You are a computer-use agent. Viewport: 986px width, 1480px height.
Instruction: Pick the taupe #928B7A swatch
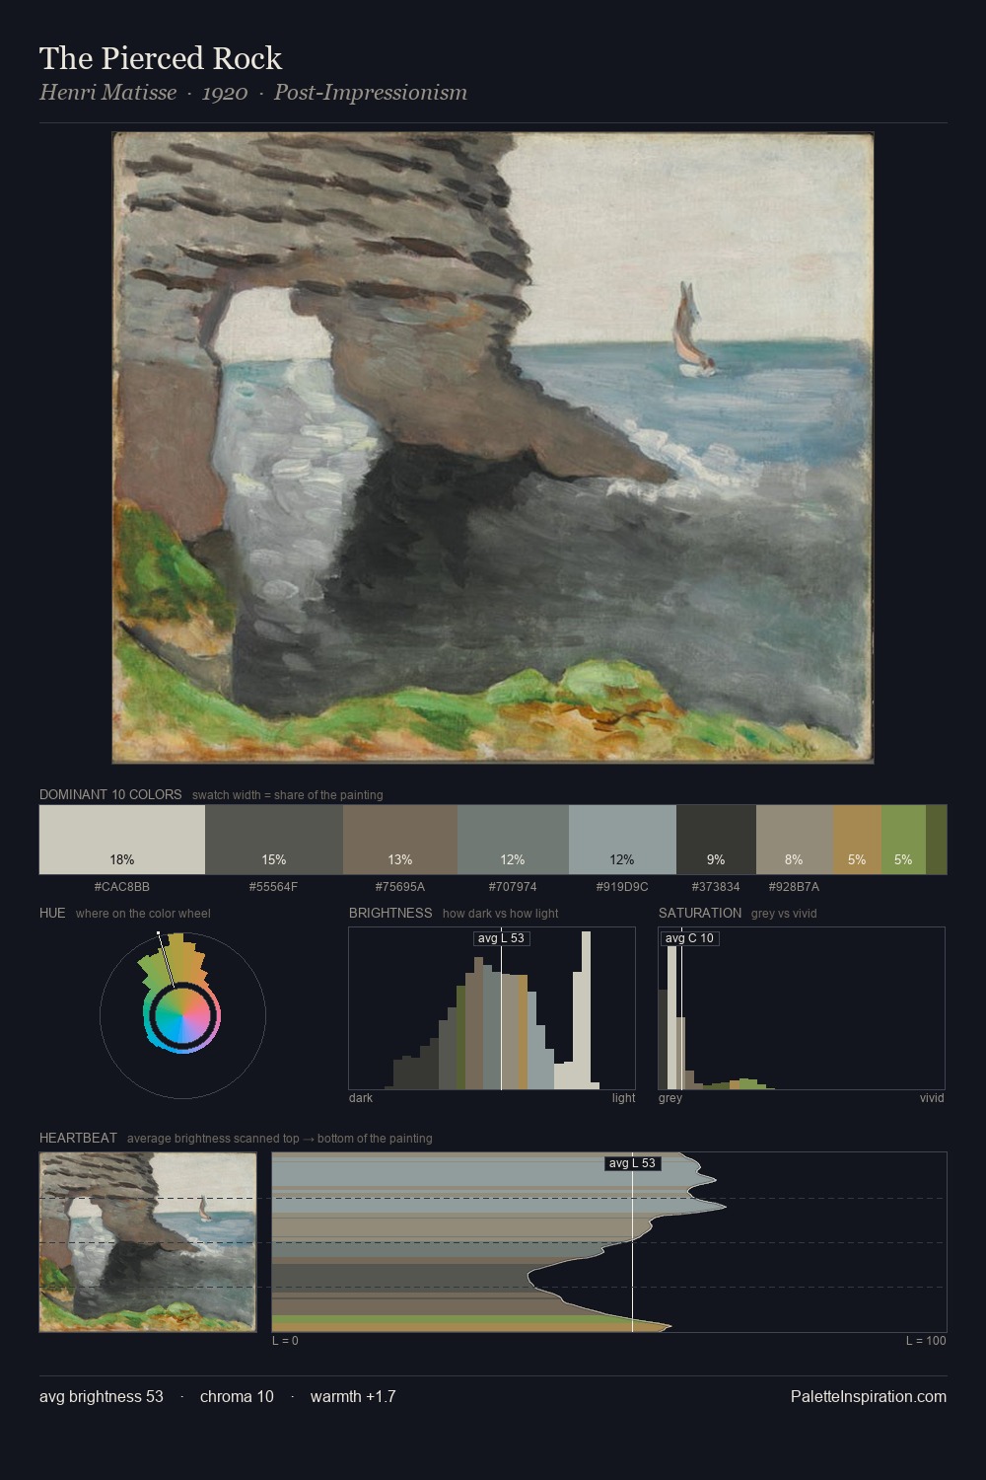795,840
